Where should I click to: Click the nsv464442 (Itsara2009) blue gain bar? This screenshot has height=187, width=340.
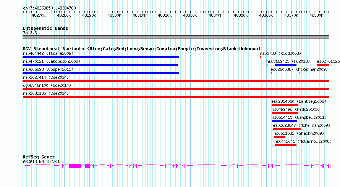point(101,57)
